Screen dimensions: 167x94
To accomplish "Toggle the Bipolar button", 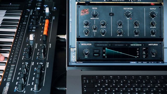I will click(96, 51).
